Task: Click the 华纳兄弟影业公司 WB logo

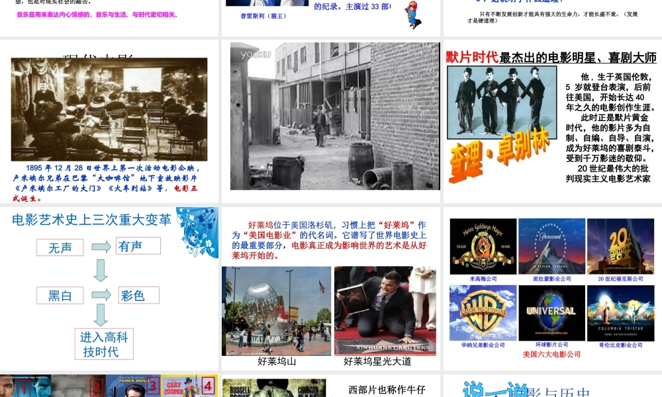Action: (x=483, y=312)
